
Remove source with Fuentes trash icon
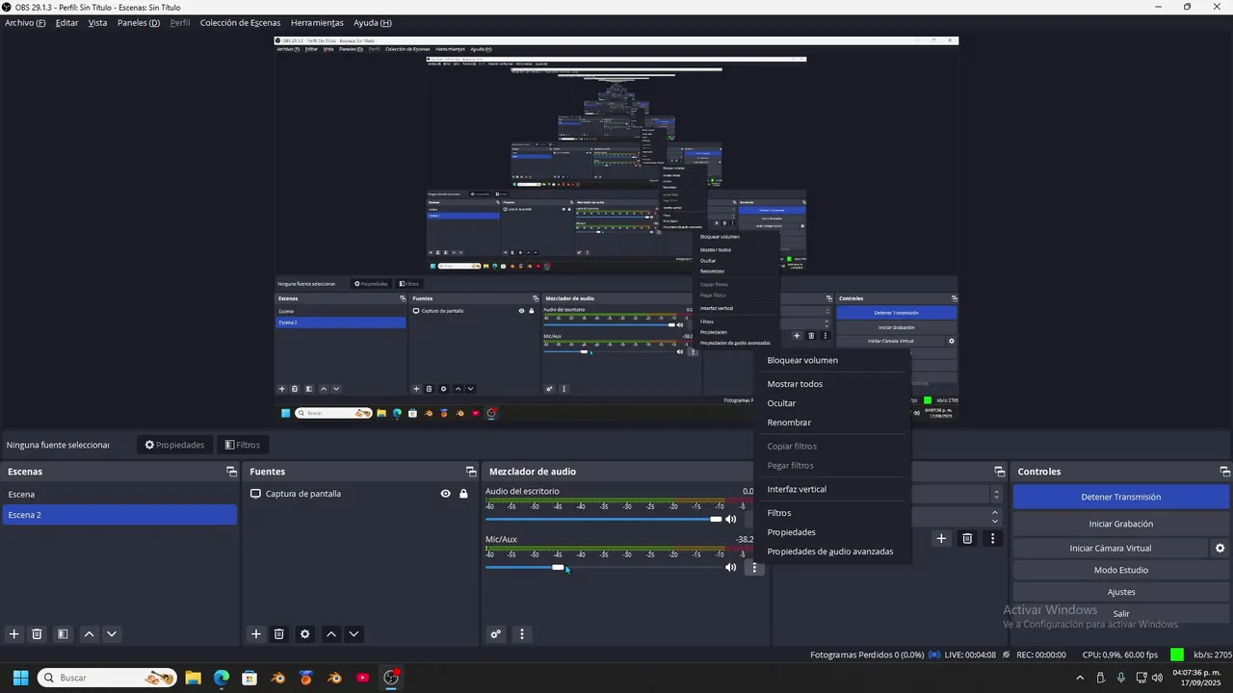click(x=279, y=634)
